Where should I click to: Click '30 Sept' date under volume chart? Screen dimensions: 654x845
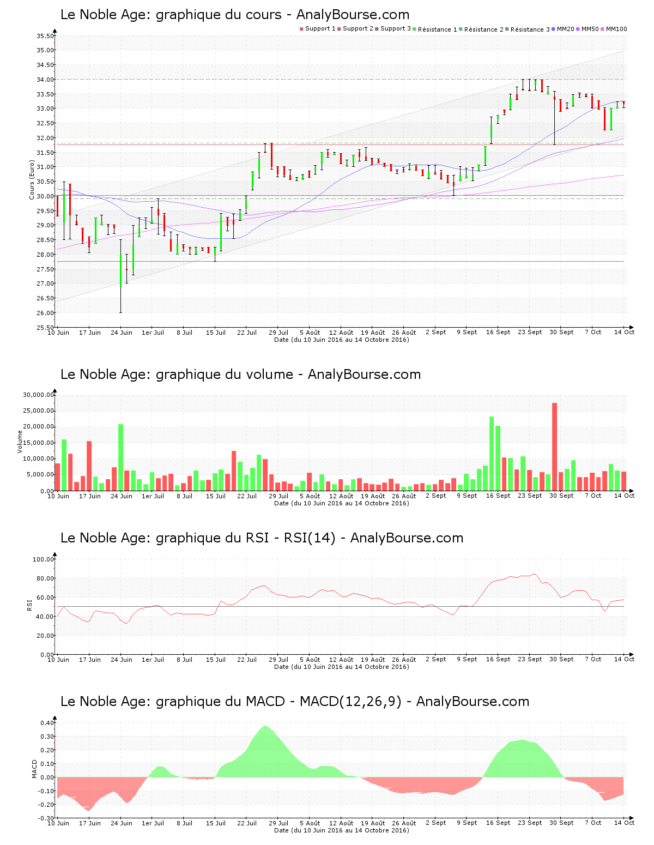(x=561, y=496)
